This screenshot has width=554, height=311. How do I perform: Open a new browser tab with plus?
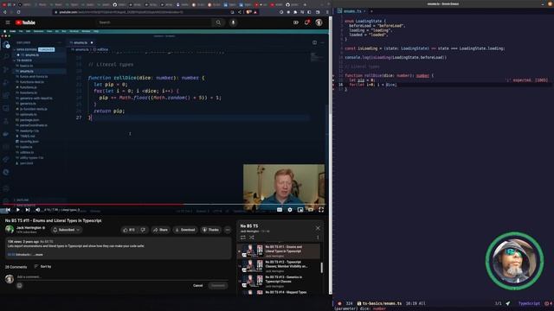[305, 4]
